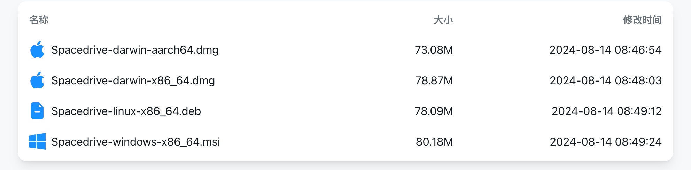Open Spacedrive-windows-x86_64.msi installer

[135, 142]
